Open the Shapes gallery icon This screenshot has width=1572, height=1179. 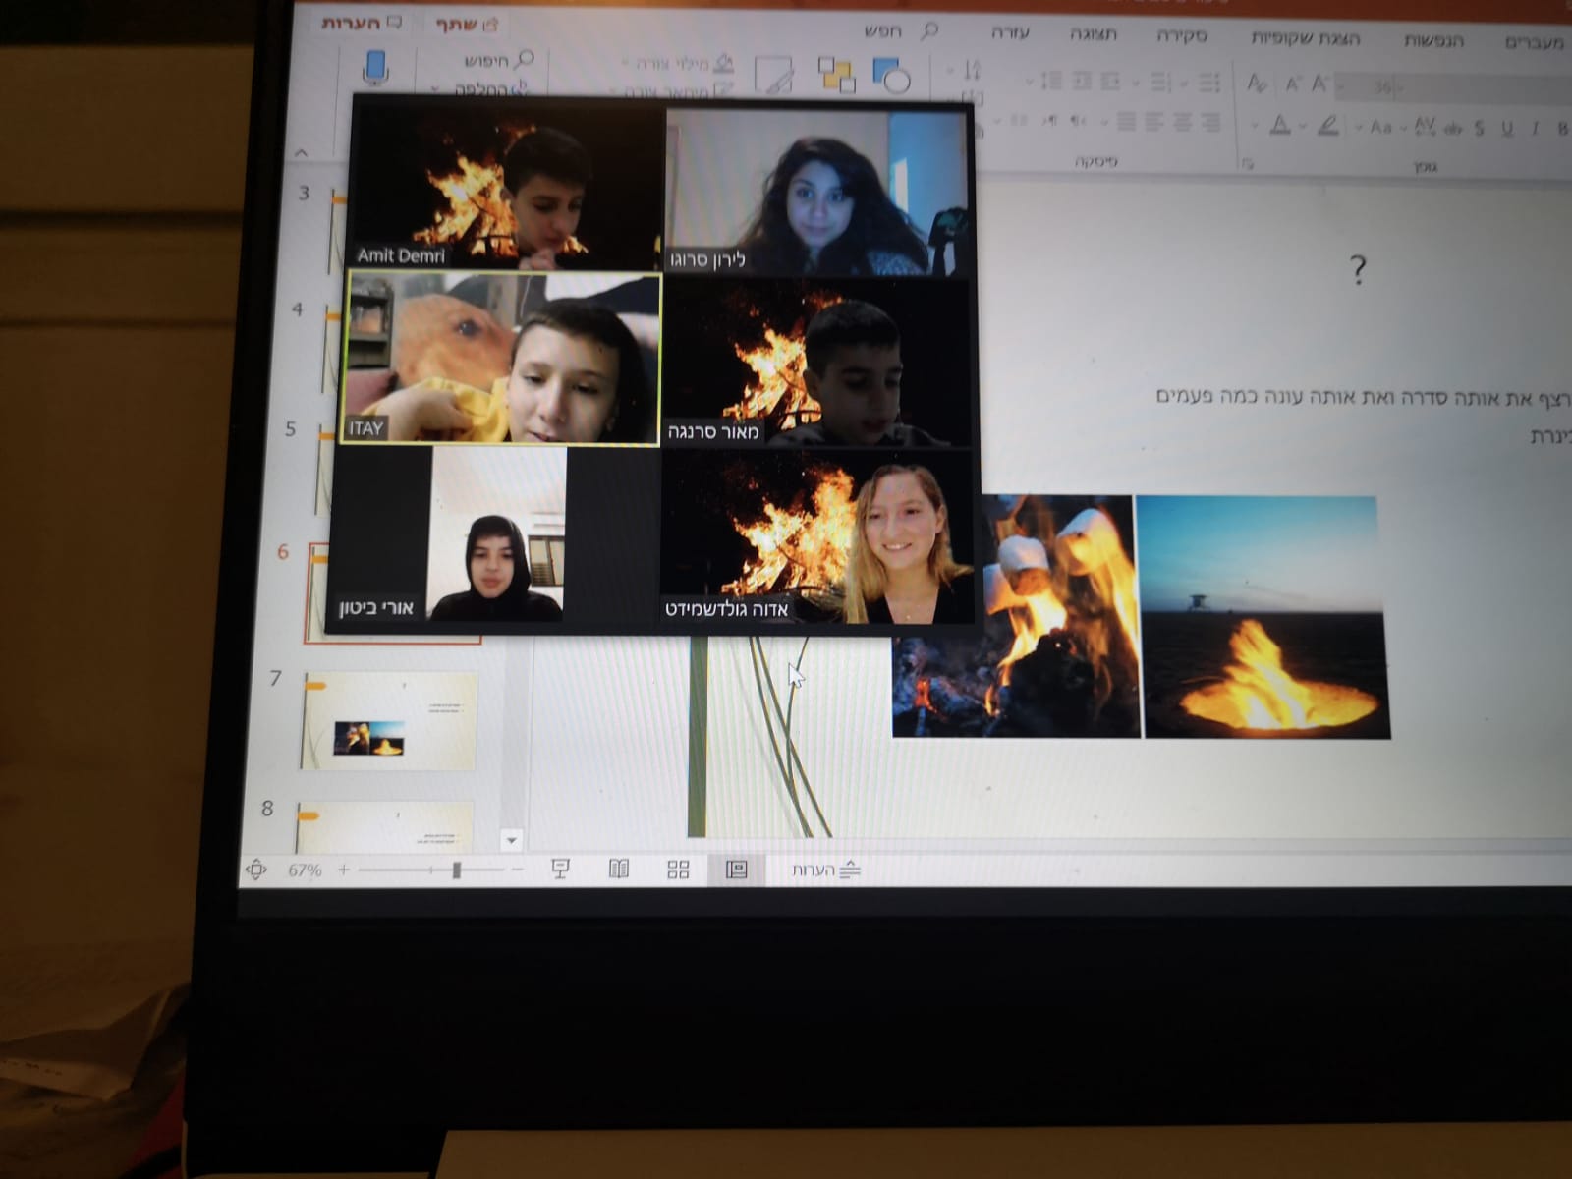coord(891,75)
